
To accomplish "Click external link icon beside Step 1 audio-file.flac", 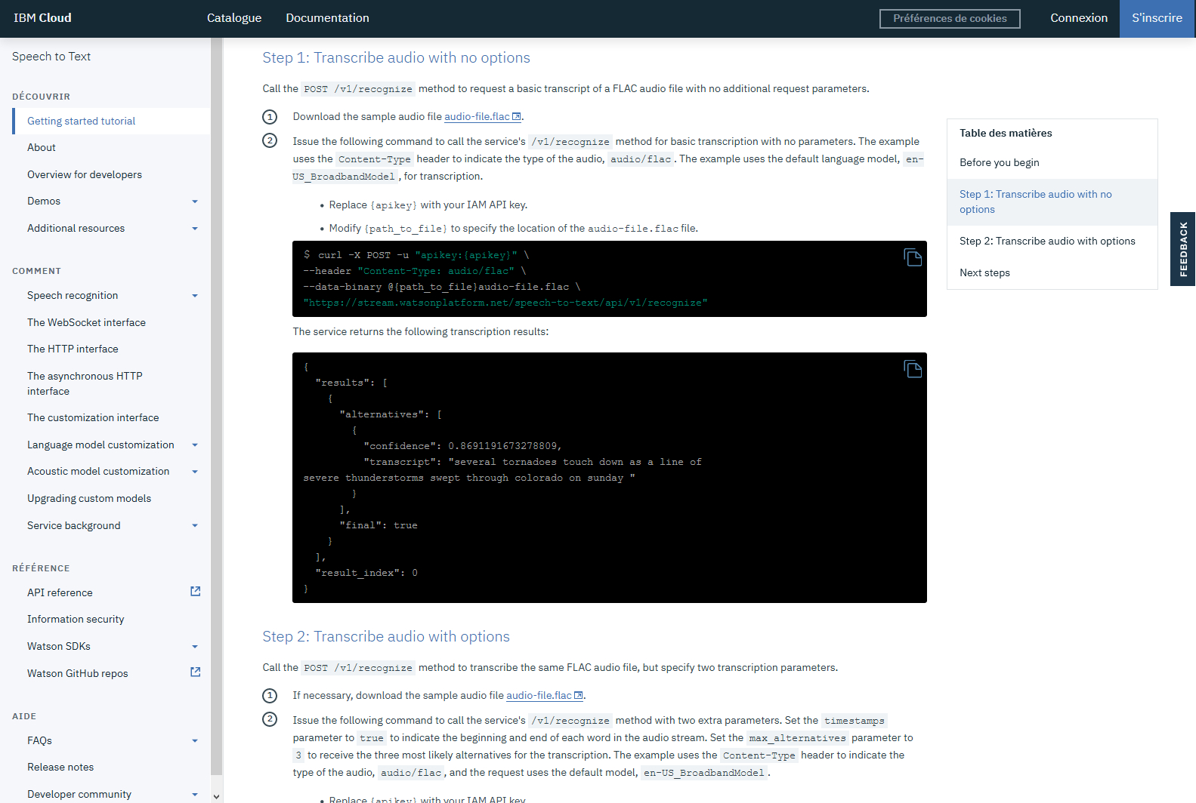I will pos(517,117).
